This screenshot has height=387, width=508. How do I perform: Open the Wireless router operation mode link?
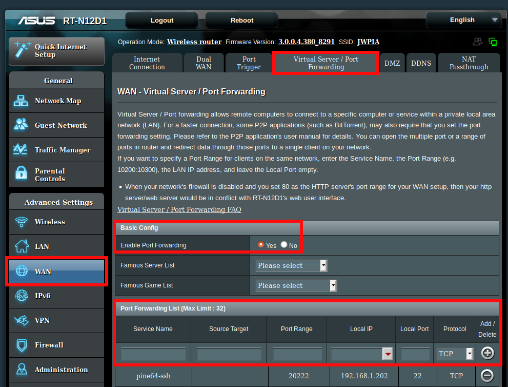pyautogui.click(x=194, y=42)
